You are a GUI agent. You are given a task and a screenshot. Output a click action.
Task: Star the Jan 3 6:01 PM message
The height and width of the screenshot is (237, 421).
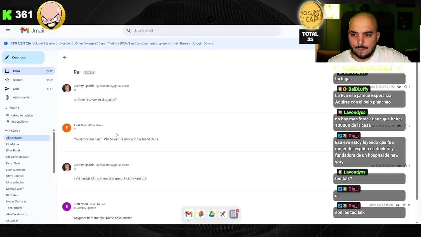click(405, 87)
